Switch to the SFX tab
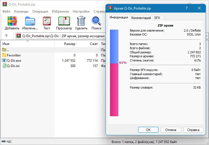The image size is (209, 145). (157, 18)
